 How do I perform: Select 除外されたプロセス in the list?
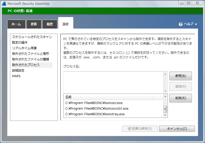coord(32,65)
